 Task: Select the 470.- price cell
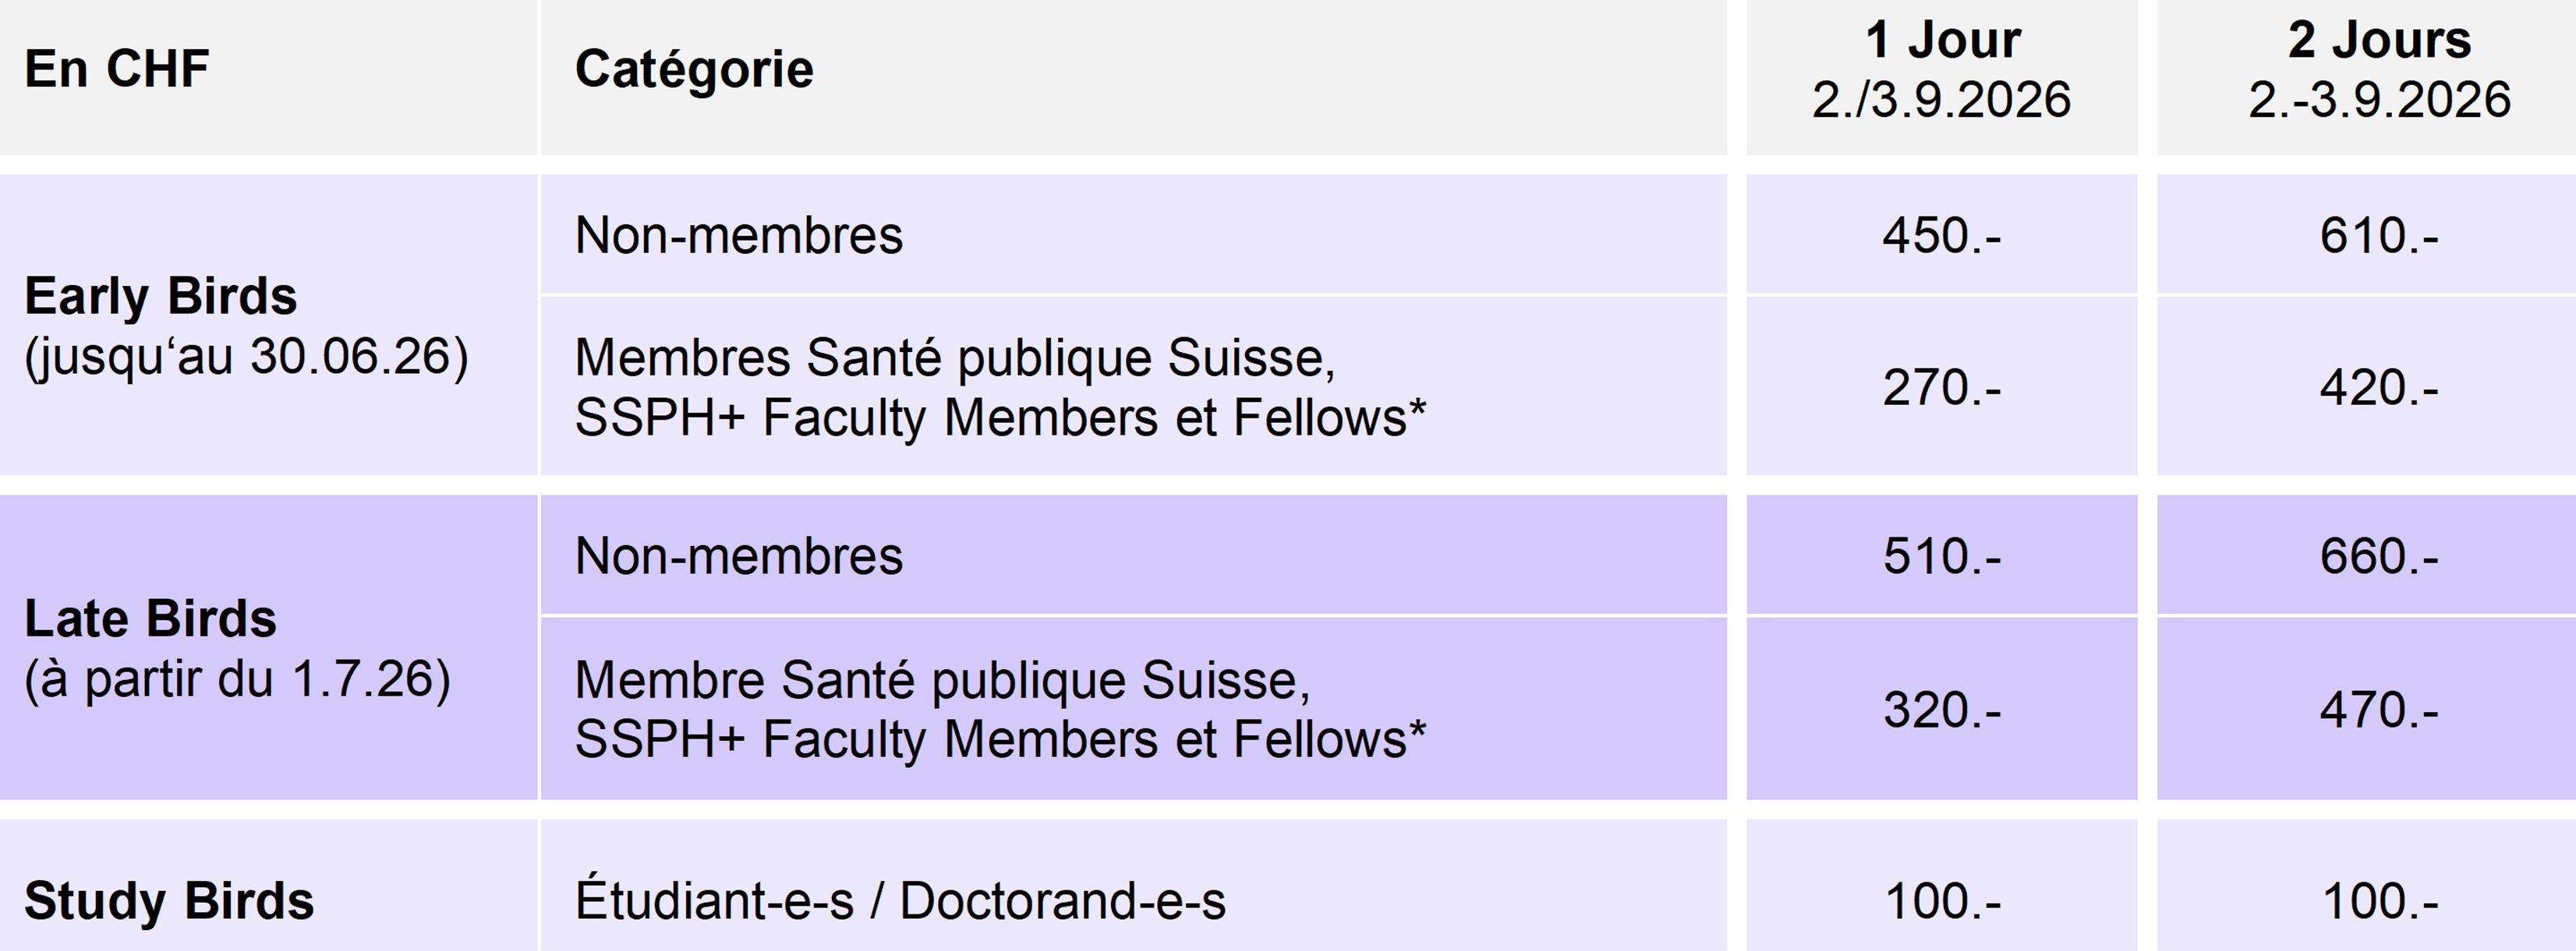coord(2379,710)
